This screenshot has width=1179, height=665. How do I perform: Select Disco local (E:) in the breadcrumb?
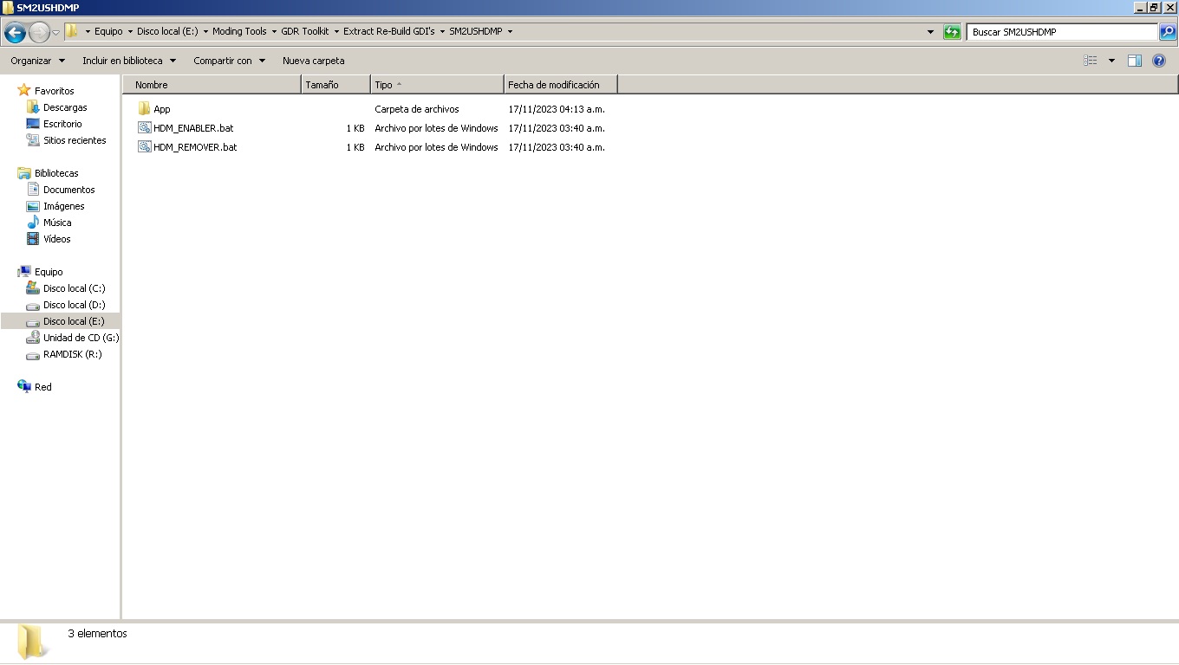(167, 31)
